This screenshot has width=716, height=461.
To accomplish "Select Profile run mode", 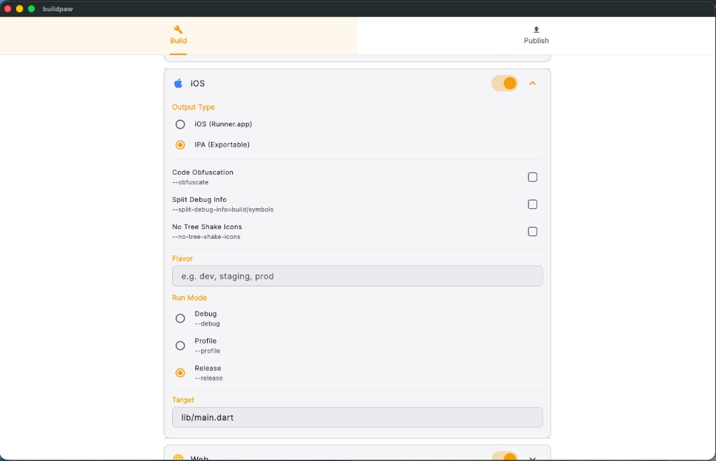I will click(180, 345).
